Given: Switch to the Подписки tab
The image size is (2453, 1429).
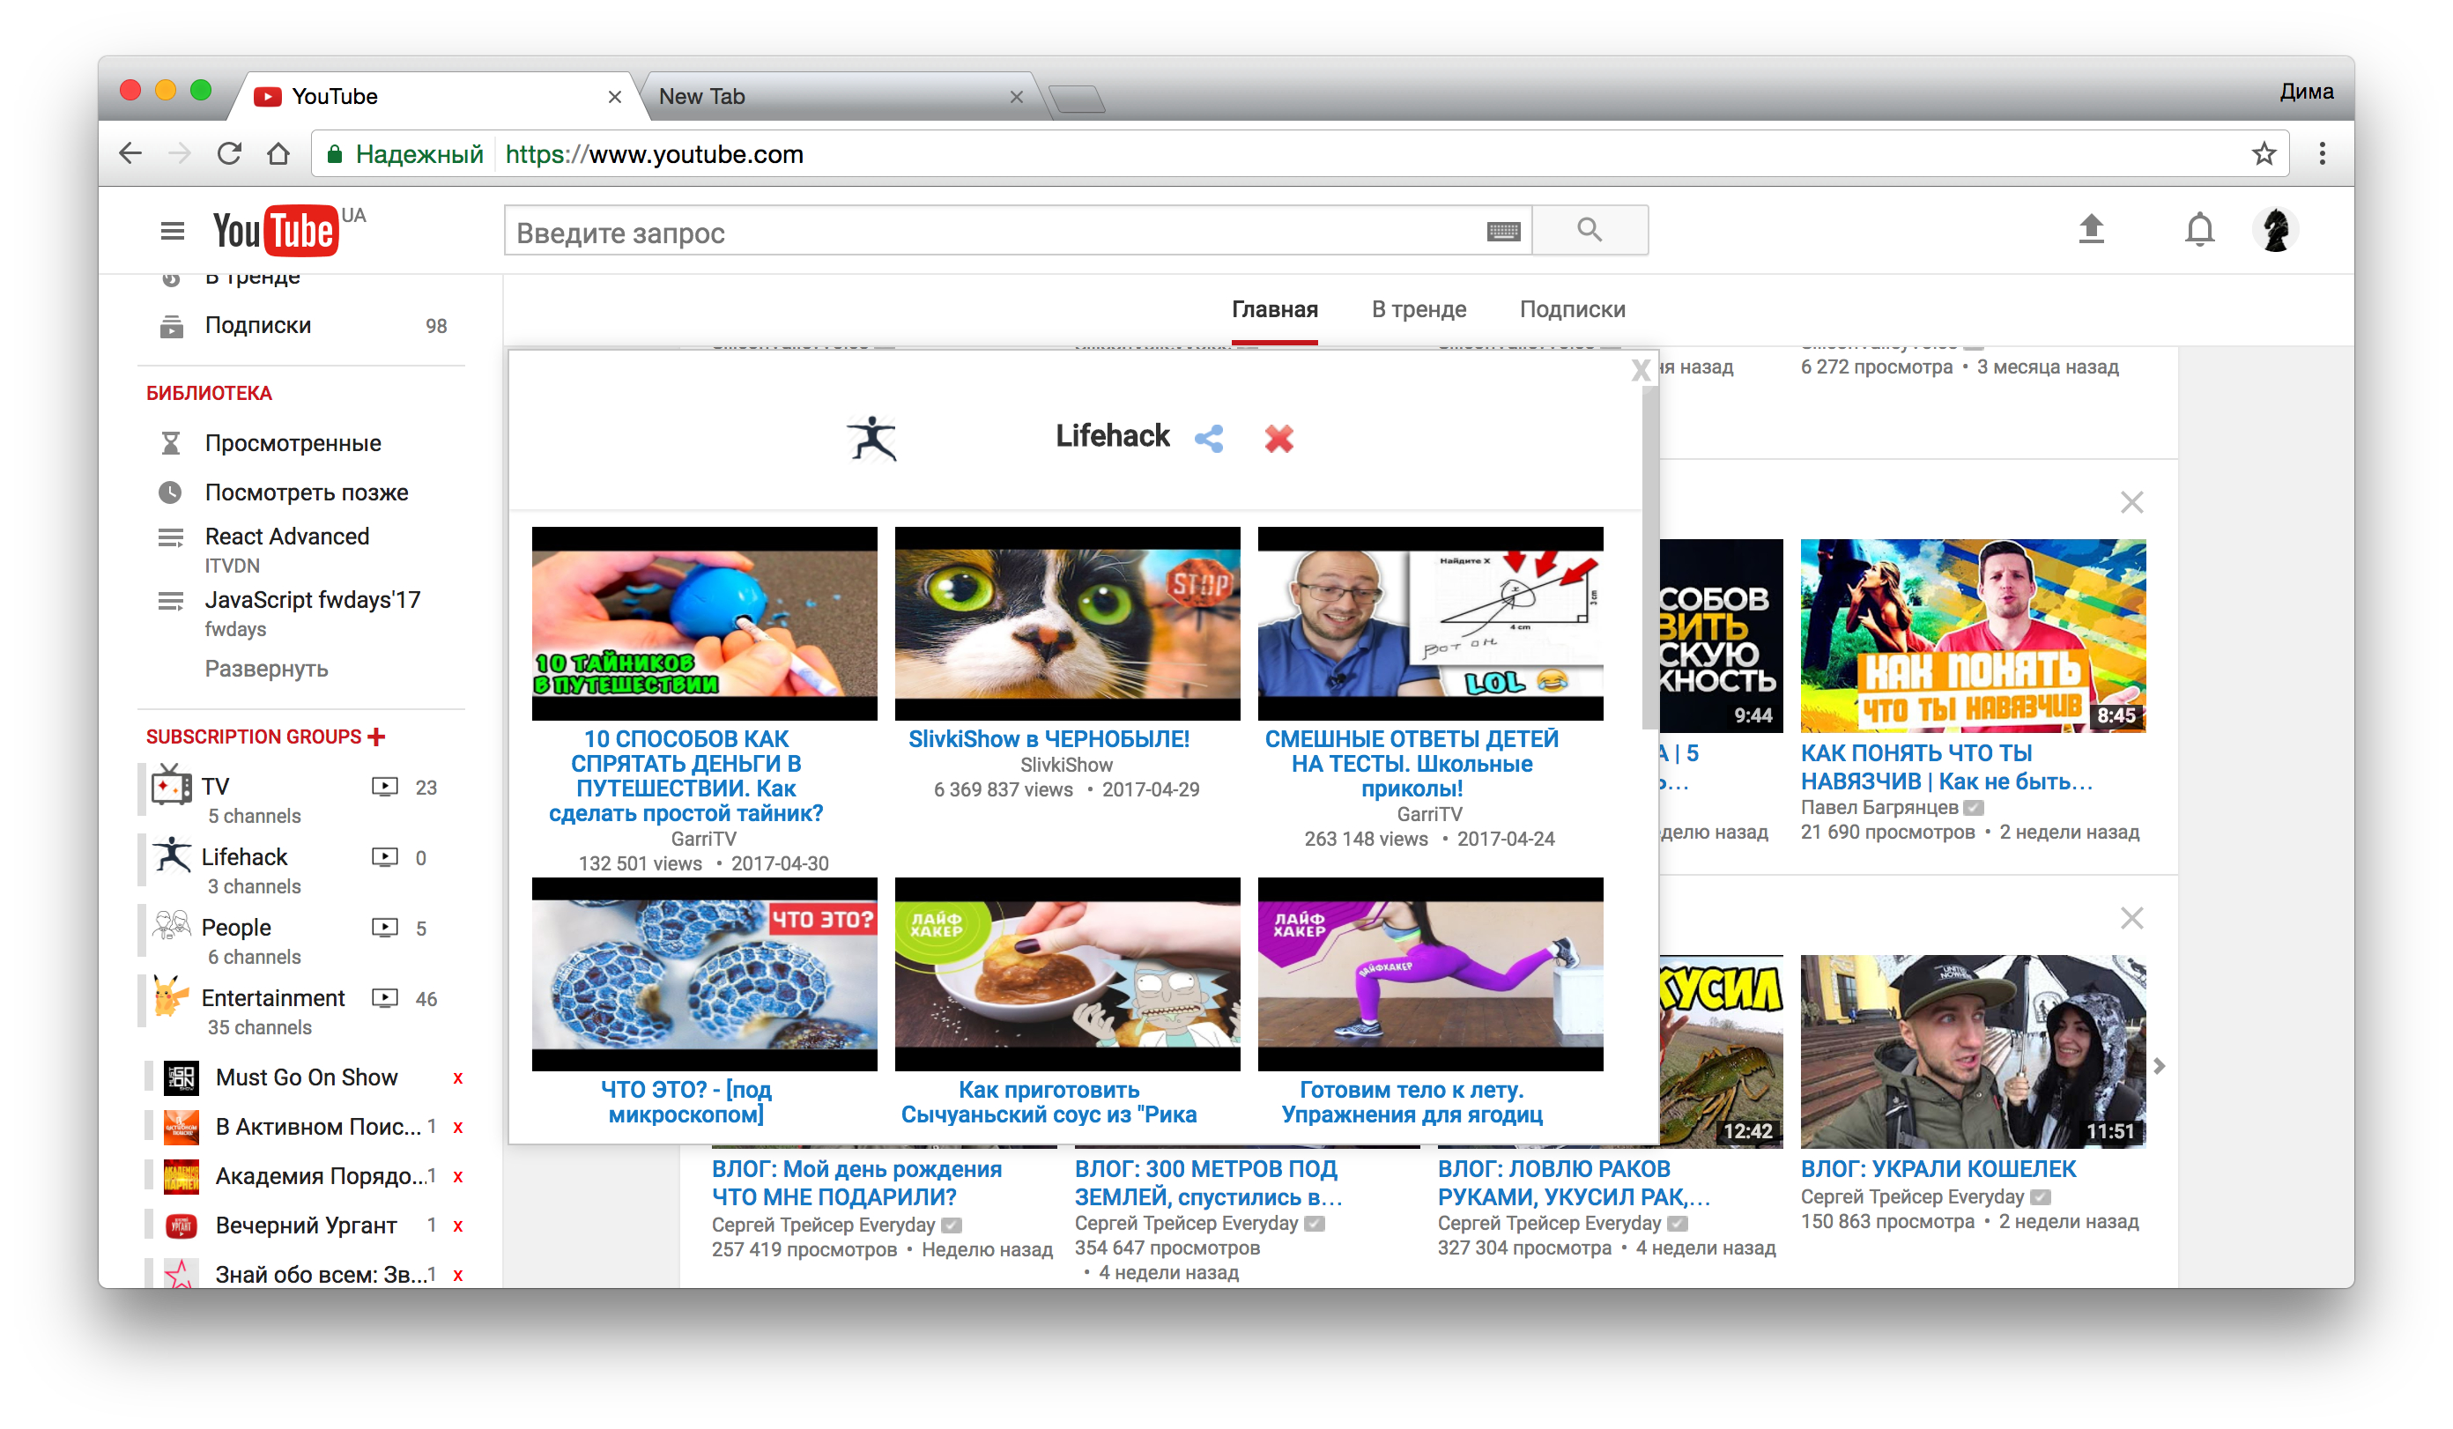Looking at the screenshot, I should [1572, 309].
